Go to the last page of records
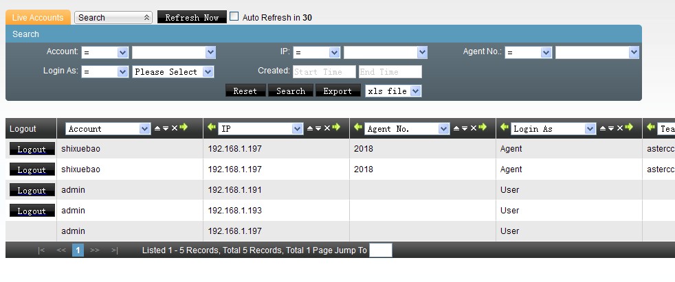Screen dimensions: 675x282 114,250
